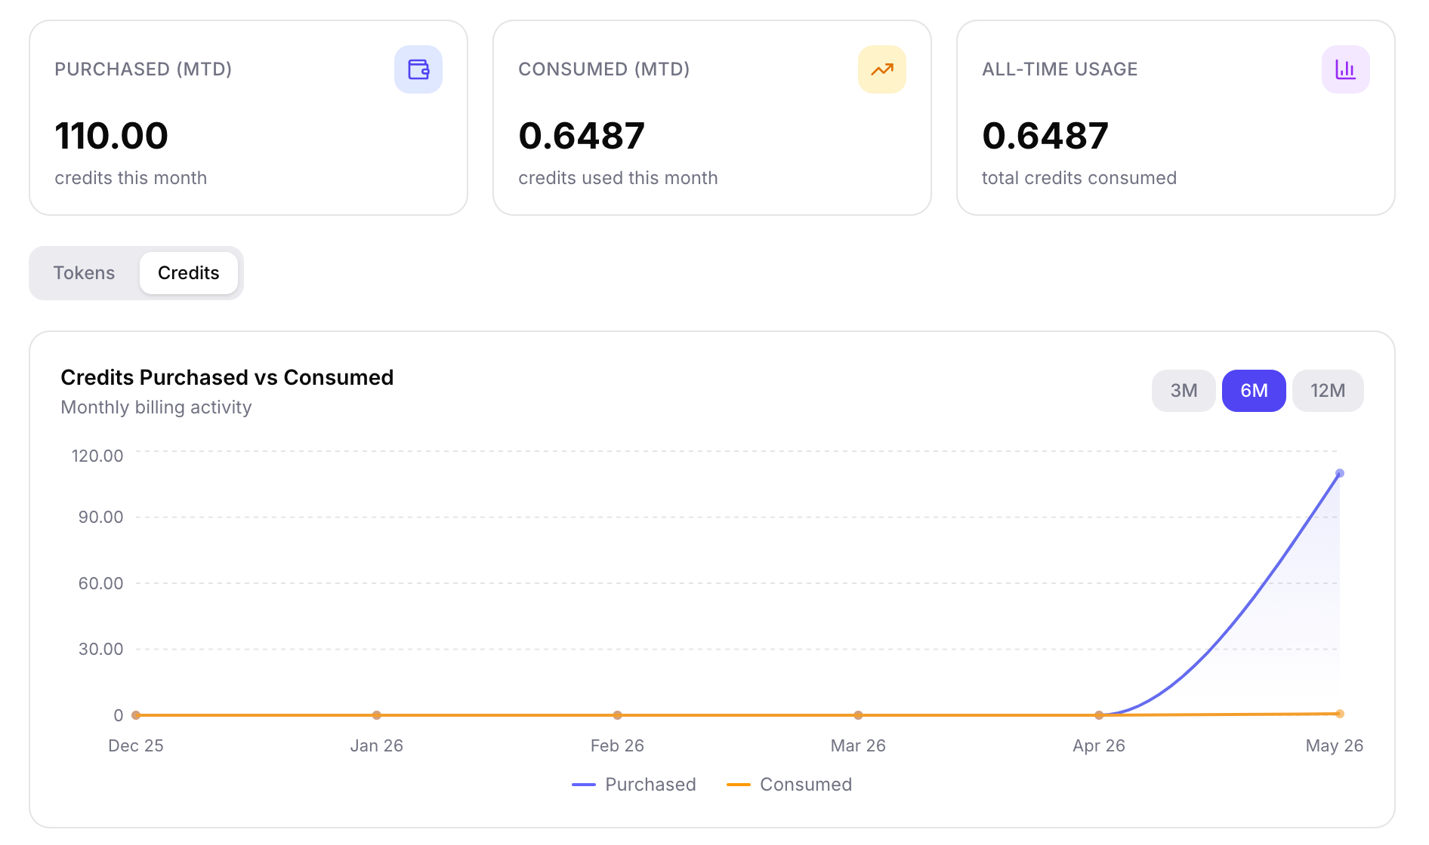Click 'credits this month' caption
Screen dimensions: 1429x845
point(131,178)
